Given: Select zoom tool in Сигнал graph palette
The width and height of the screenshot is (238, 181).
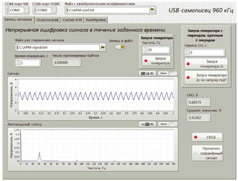Looking at the screenshot, I should click(x=148, y=73).
